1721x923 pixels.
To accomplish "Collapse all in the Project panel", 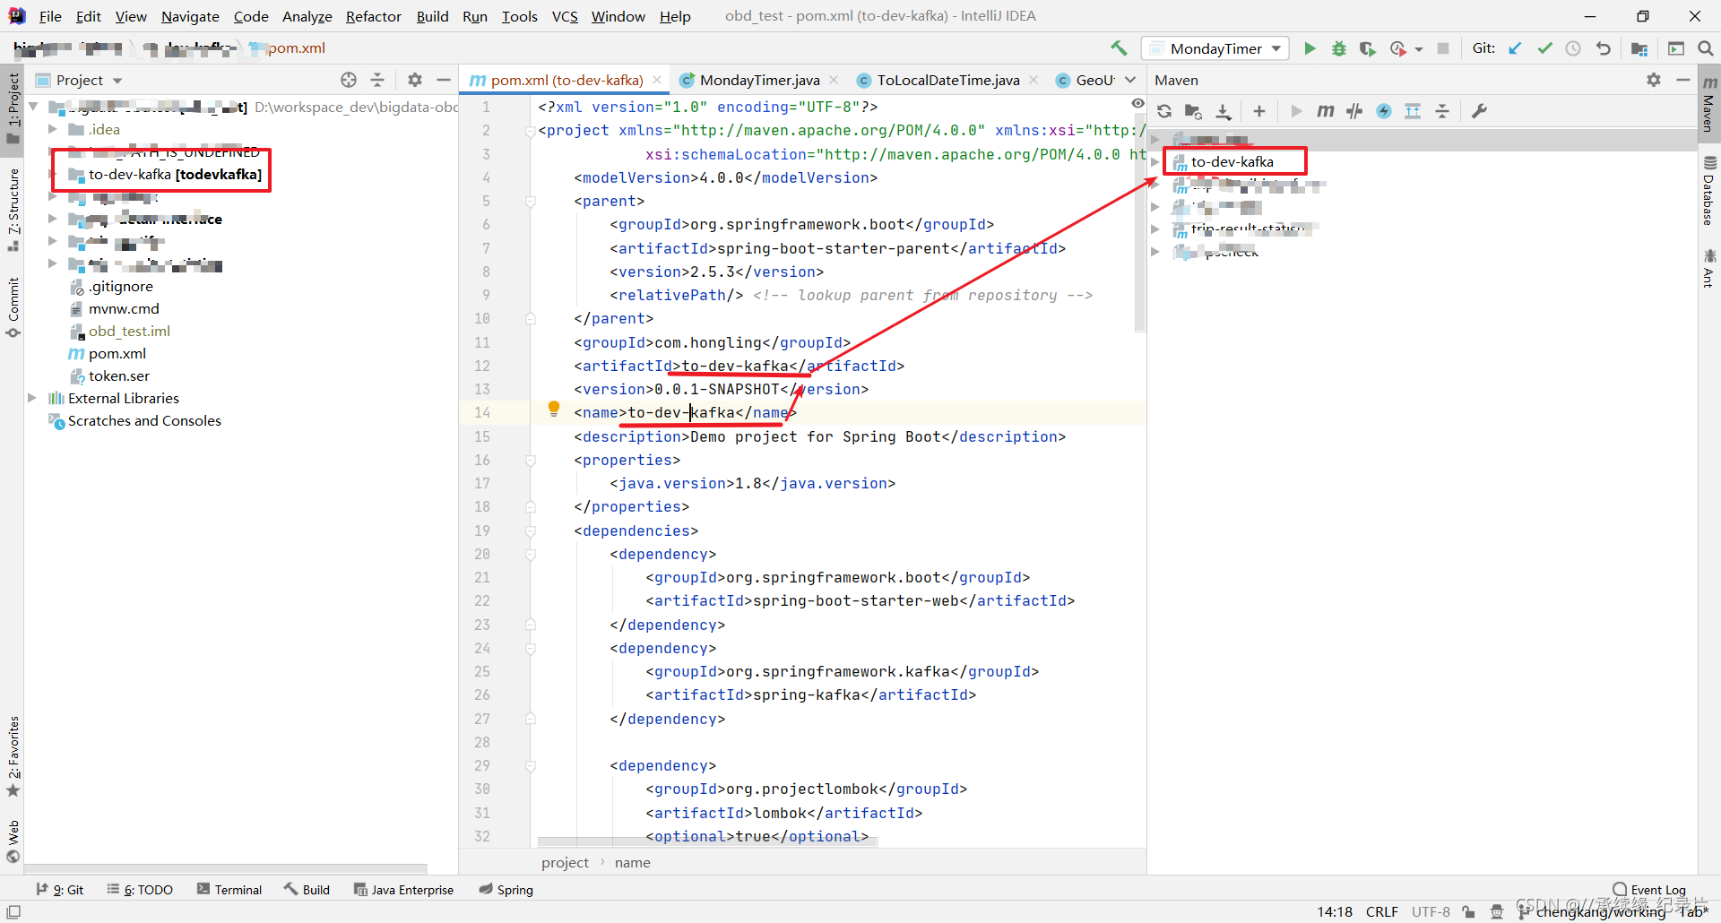I will click(x=377, y=80).
